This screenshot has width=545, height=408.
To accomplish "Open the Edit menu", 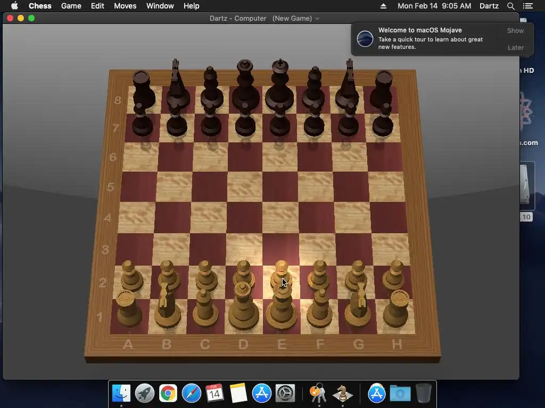I will click(x=97, y=6).
